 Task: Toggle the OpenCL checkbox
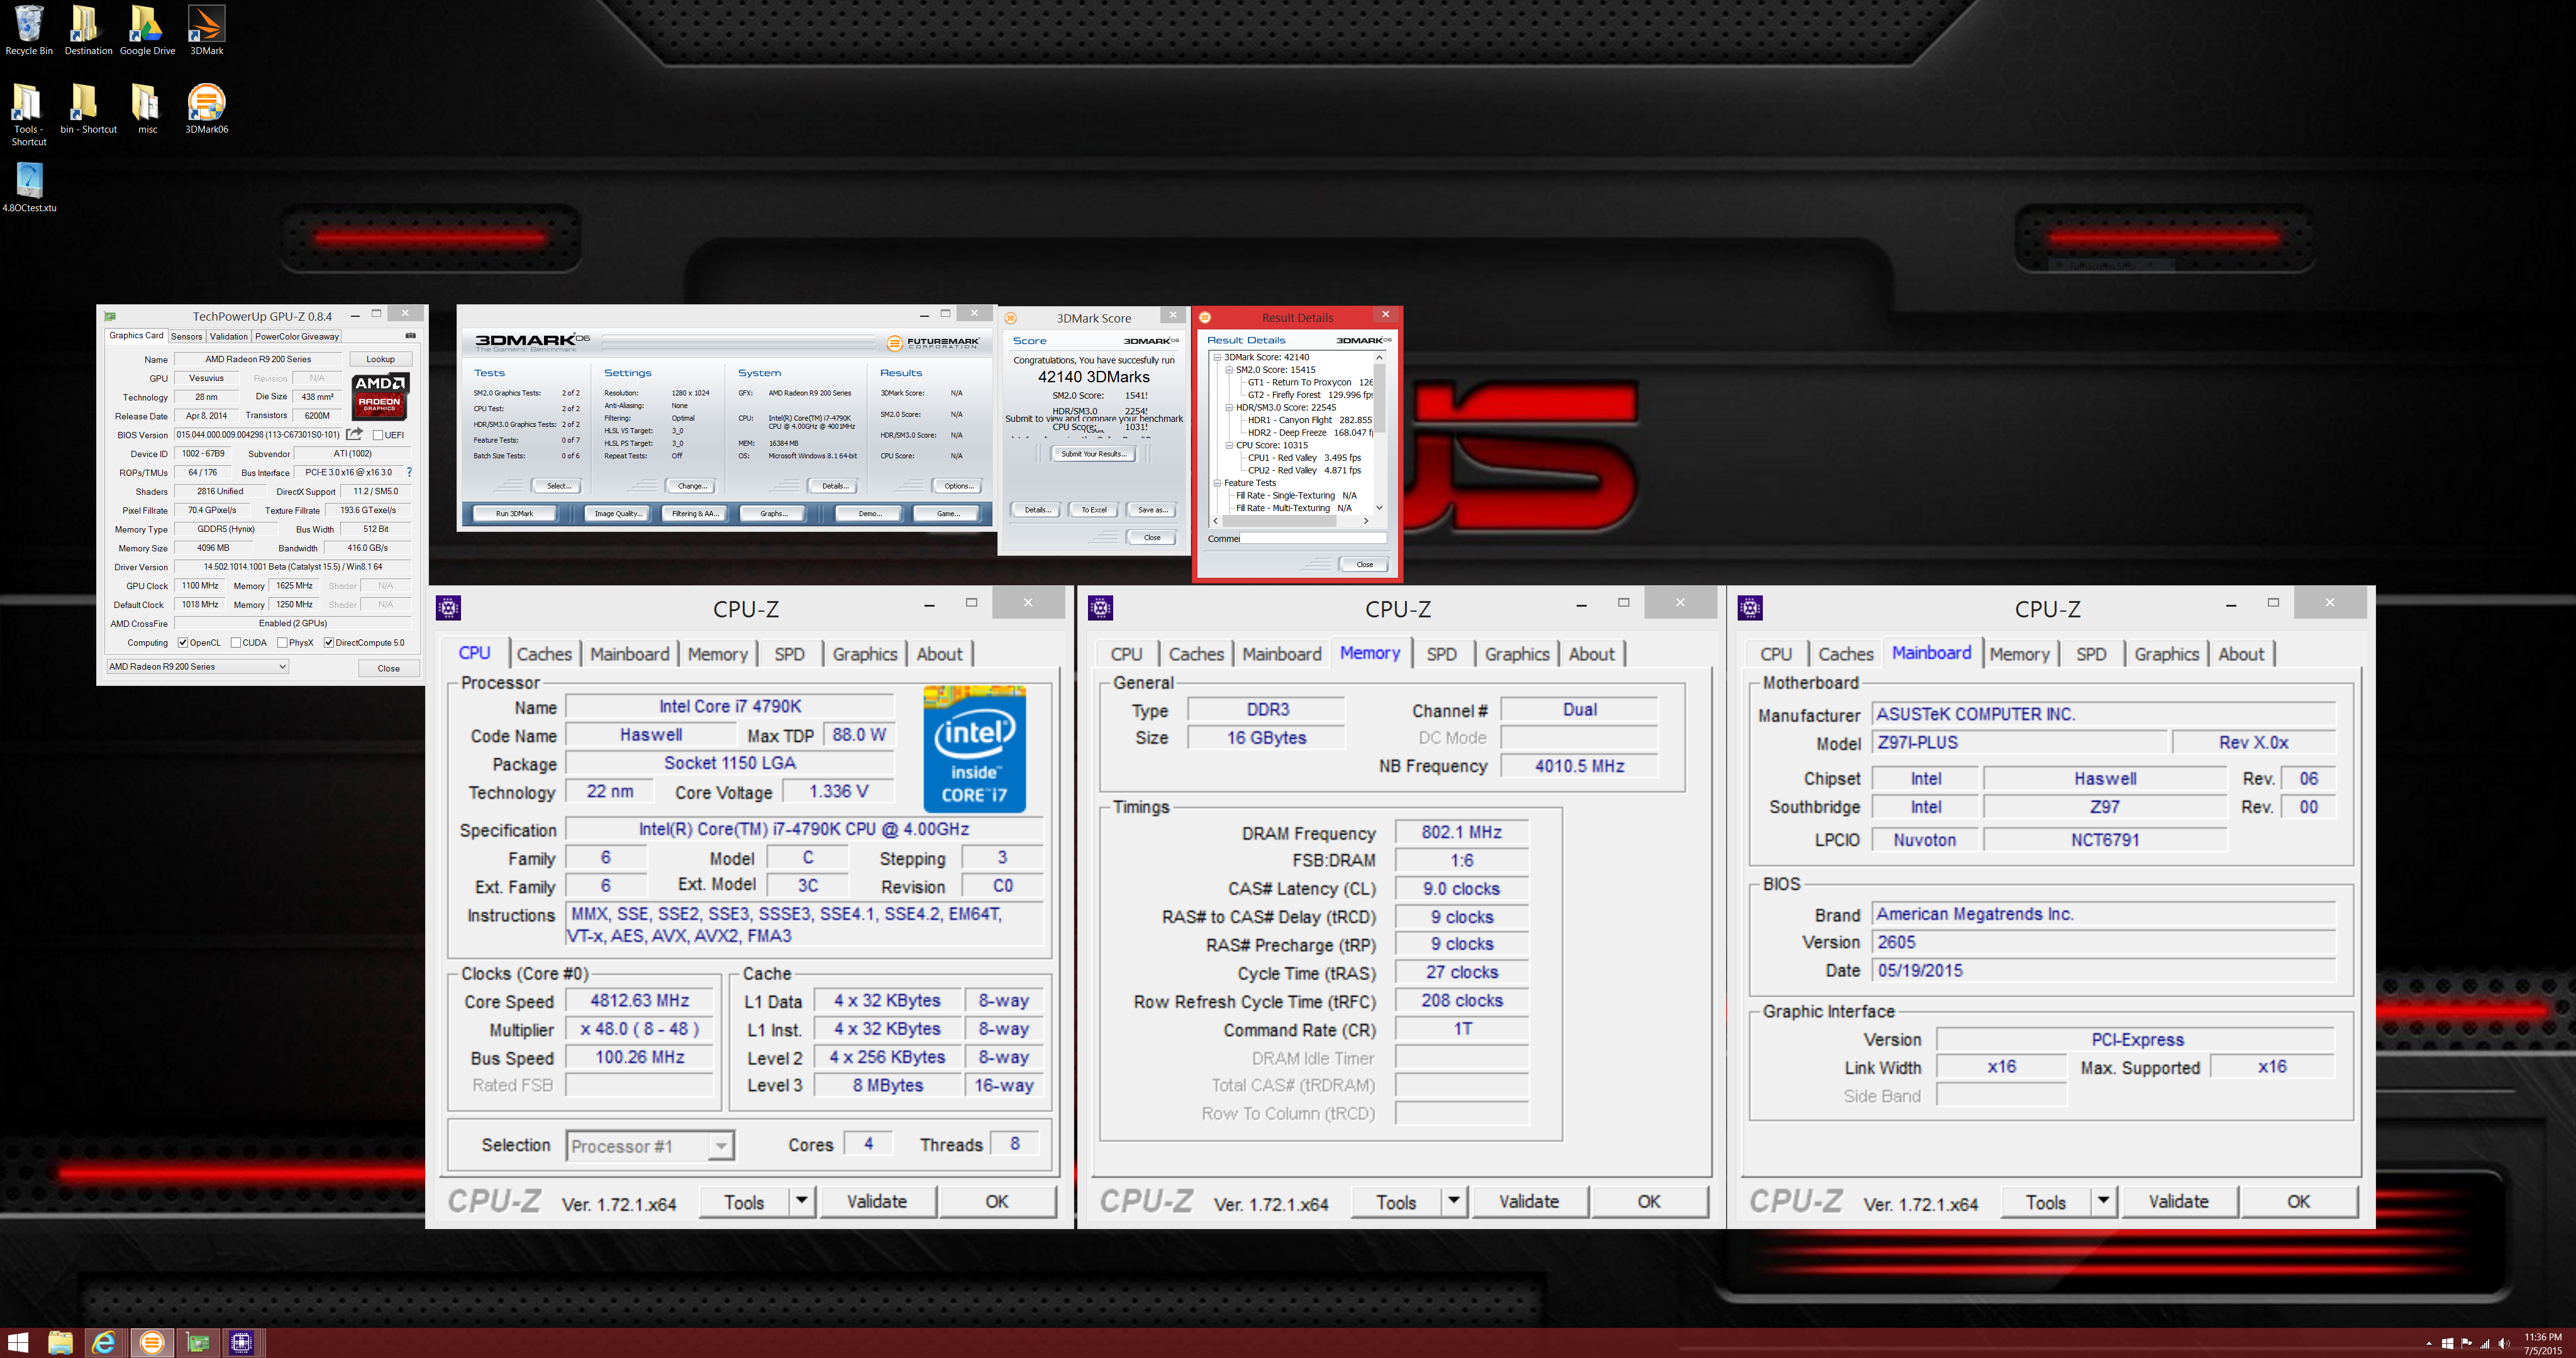tap(183, 643)
